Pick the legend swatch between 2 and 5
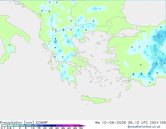The height and width of the screenshot is (129, 166). coord(23,126)
